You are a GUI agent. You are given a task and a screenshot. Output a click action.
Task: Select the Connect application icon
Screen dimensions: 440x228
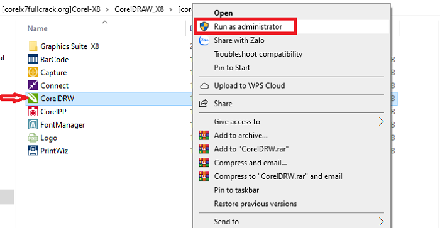[33, 85]
